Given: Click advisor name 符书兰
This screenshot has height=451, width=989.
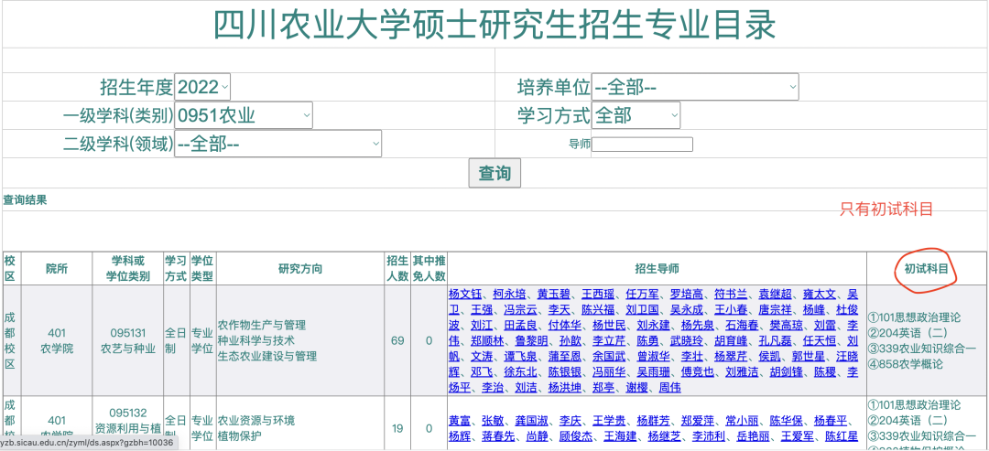Looking at the screenshot, I should coord(730,295).
